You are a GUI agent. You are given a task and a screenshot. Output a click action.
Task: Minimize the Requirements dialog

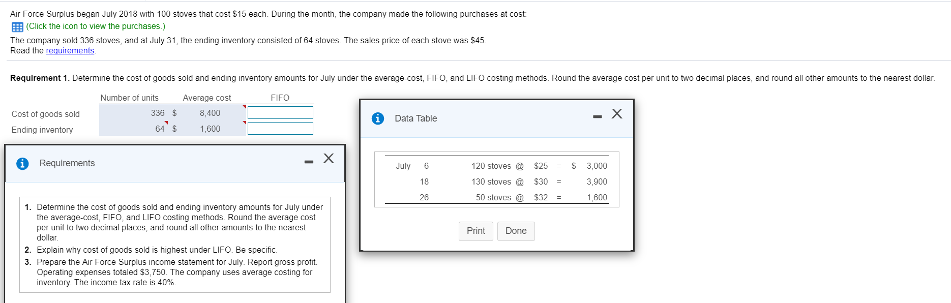[x=309, y=162]
